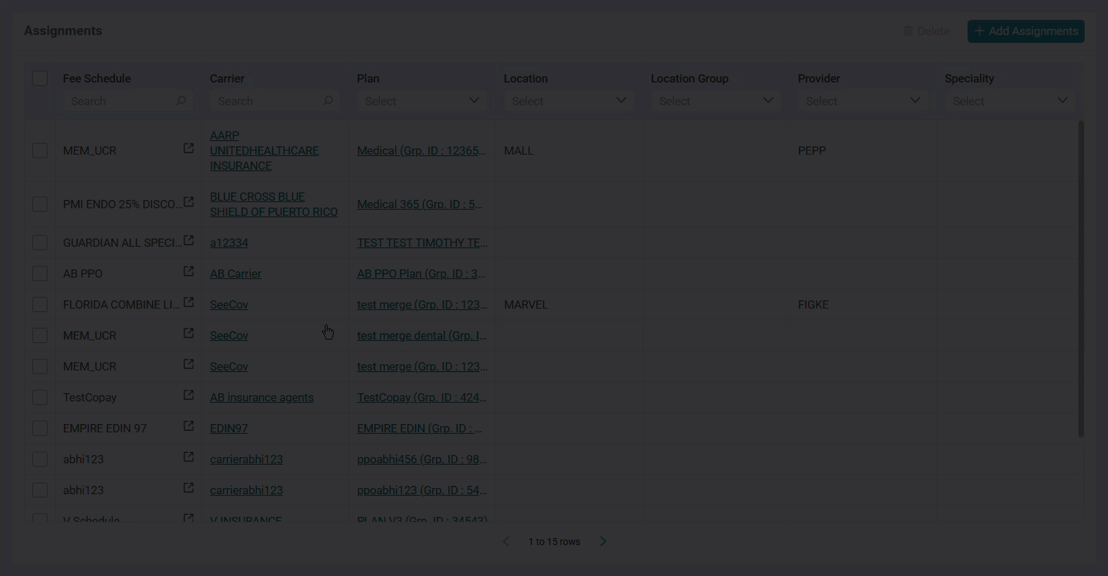Click the Delete button
1108x576 pixels.
pos(926,31)
